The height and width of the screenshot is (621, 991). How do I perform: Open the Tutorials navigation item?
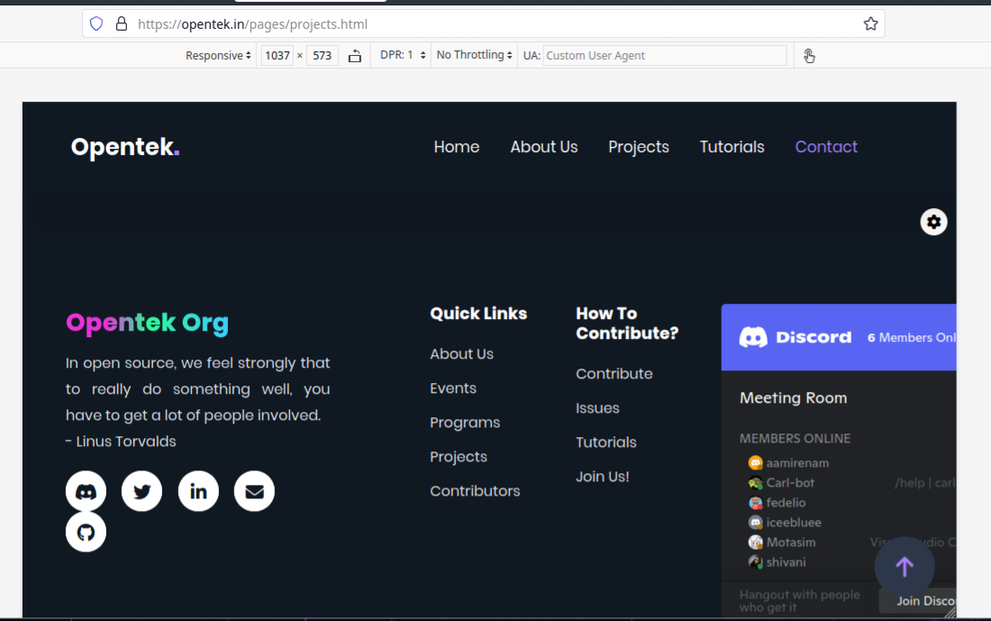tap(732, 147)
